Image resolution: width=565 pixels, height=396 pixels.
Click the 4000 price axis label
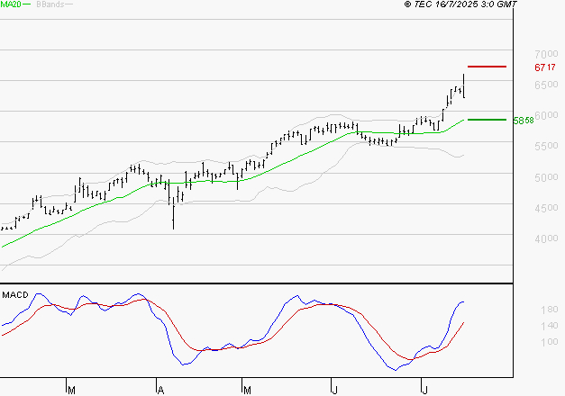click(546, 238)
